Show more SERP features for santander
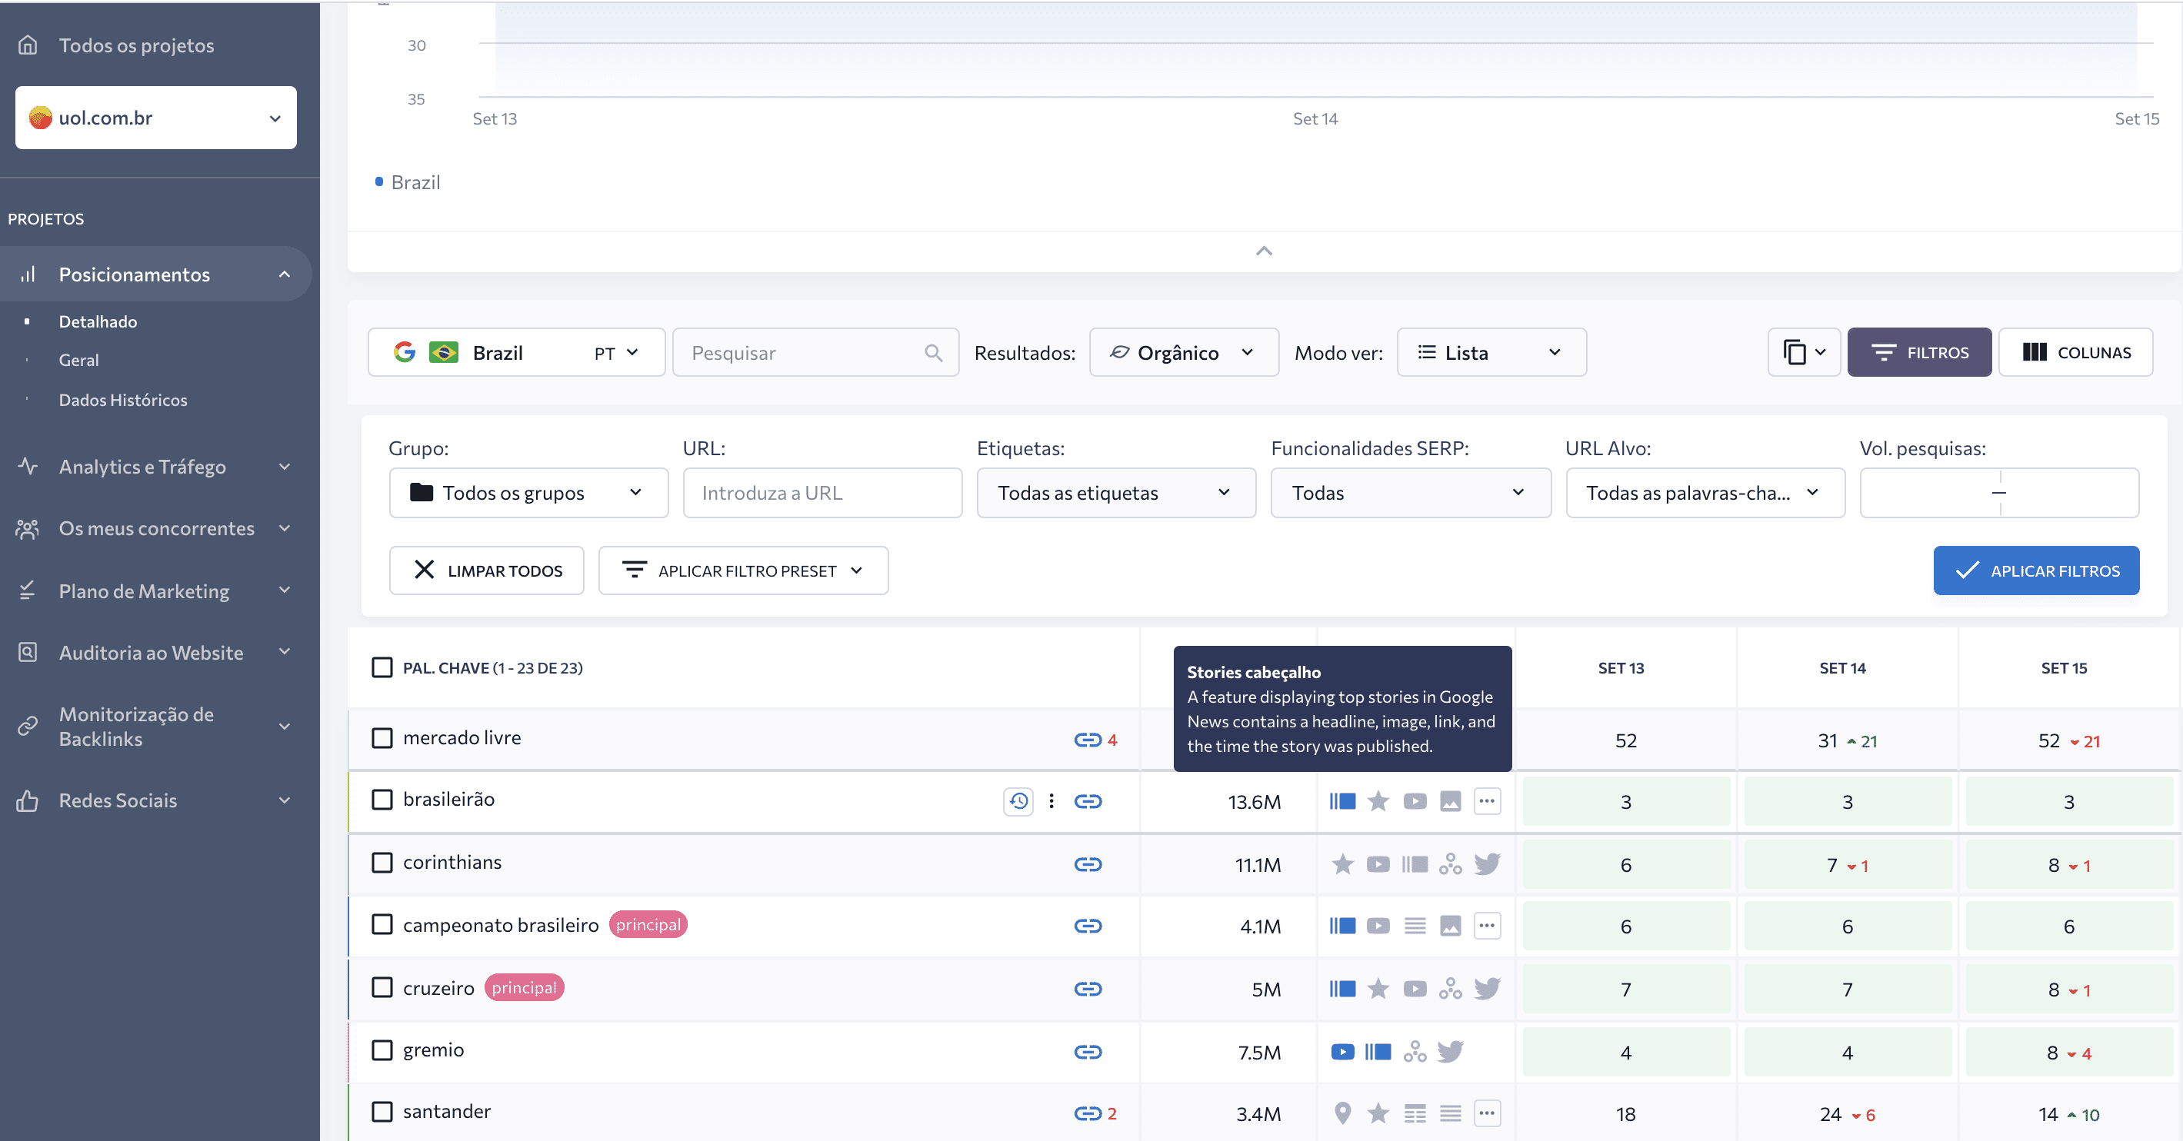Screen dimensions: 2183x1141 1486,1113
